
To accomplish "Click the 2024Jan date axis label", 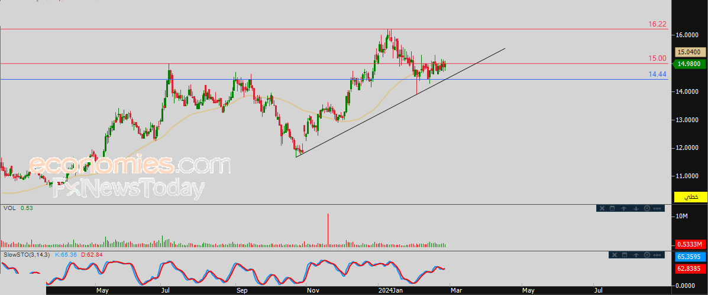I will [x=390, y=290].
